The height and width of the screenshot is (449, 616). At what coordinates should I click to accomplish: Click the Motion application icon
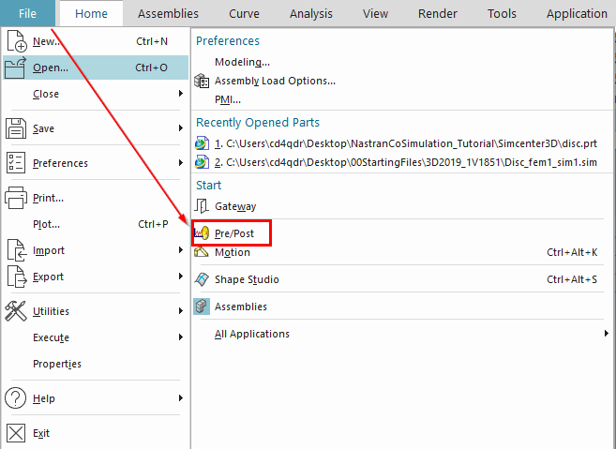pyautogui.click(x=202, y=252)
